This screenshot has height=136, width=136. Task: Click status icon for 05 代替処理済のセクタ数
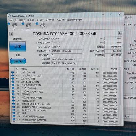click(x=13, y=85)
